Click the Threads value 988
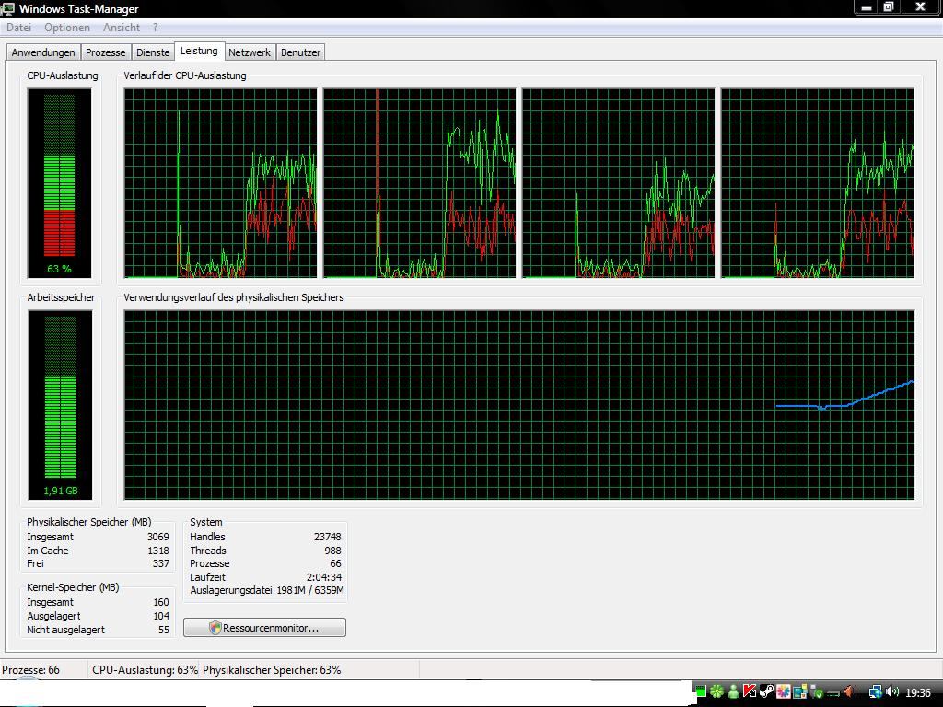943x707 pixels. 332,551
